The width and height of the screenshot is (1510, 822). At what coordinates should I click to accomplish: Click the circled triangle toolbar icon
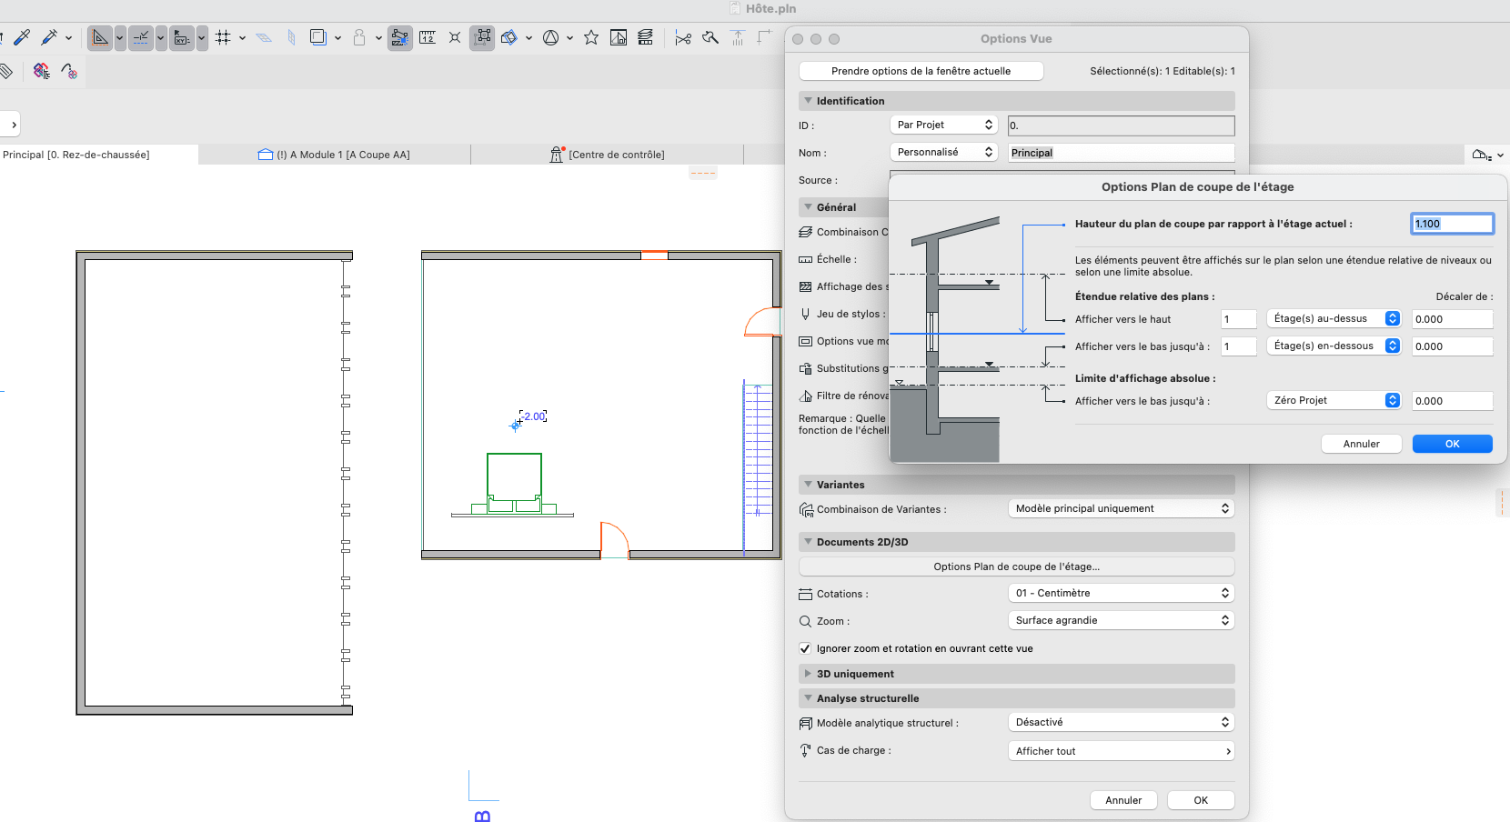tap(550, 37)
